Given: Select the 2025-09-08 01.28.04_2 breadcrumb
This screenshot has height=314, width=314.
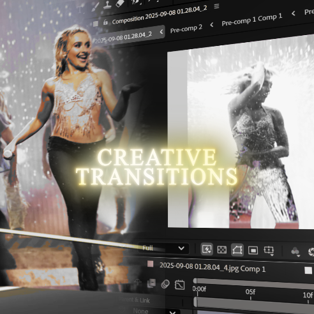Looking at the screenshot, I should point(123,36).
